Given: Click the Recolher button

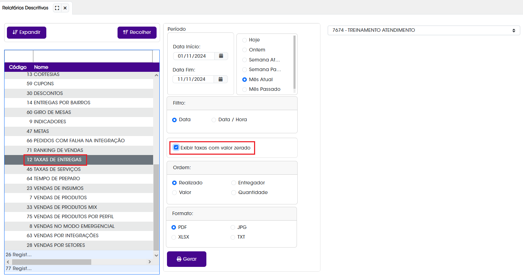Looking at the screenshot, I should [137, 32].
